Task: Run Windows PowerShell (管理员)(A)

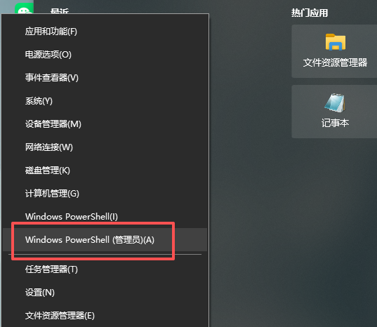Action: point(105,239)
